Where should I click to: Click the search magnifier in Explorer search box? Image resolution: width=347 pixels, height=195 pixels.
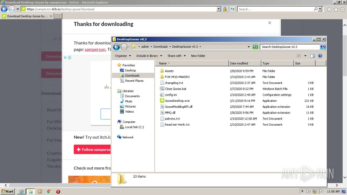323,47
